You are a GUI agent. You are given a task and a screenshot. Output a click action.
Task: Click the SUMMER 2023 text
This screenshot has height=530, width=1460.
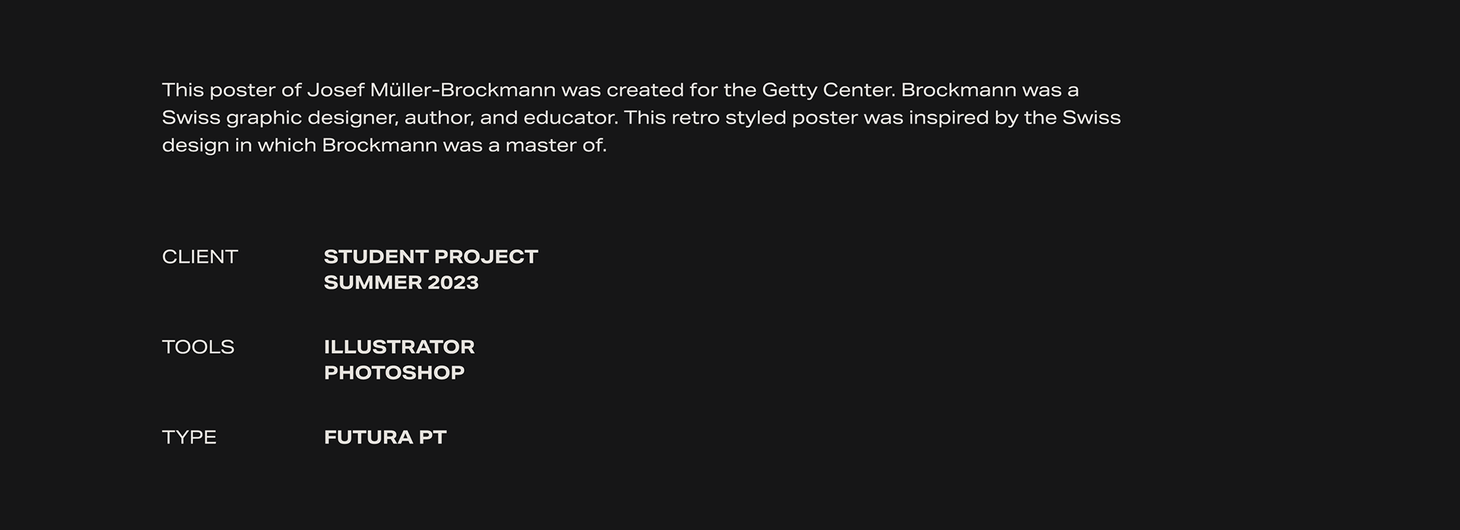point(401,282)
